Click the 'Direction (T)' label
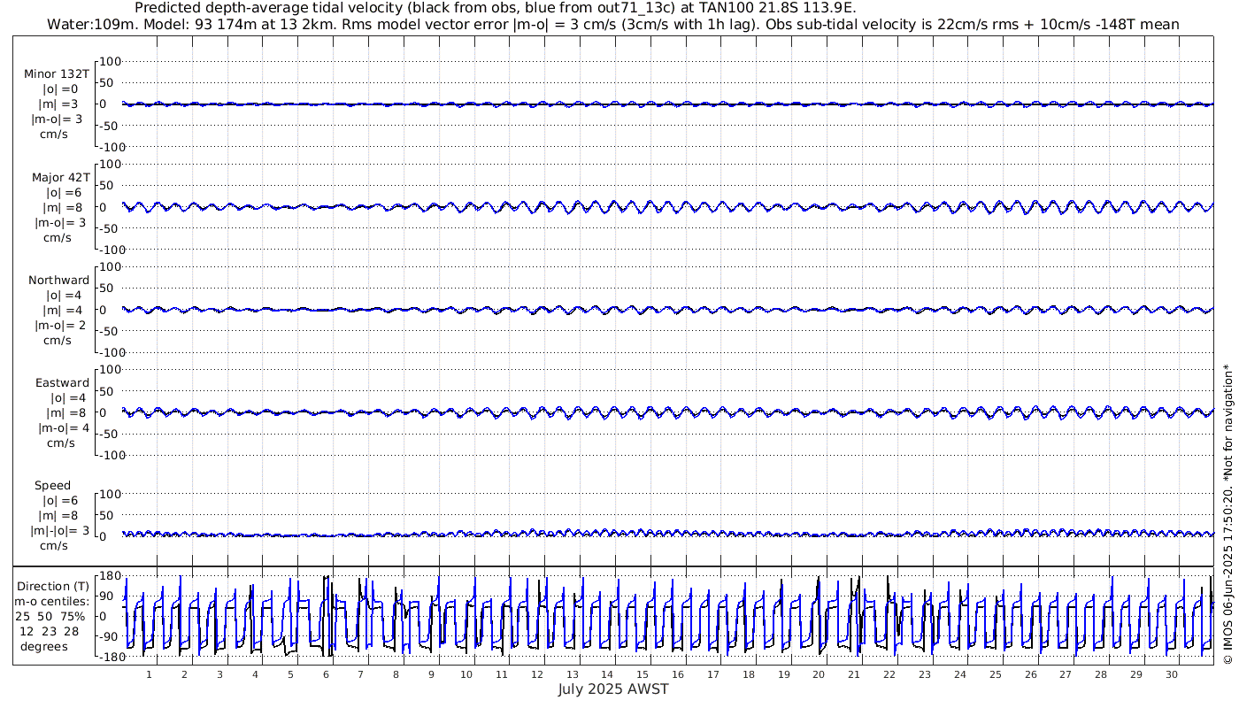1239x708 pixels. (53, 586)
